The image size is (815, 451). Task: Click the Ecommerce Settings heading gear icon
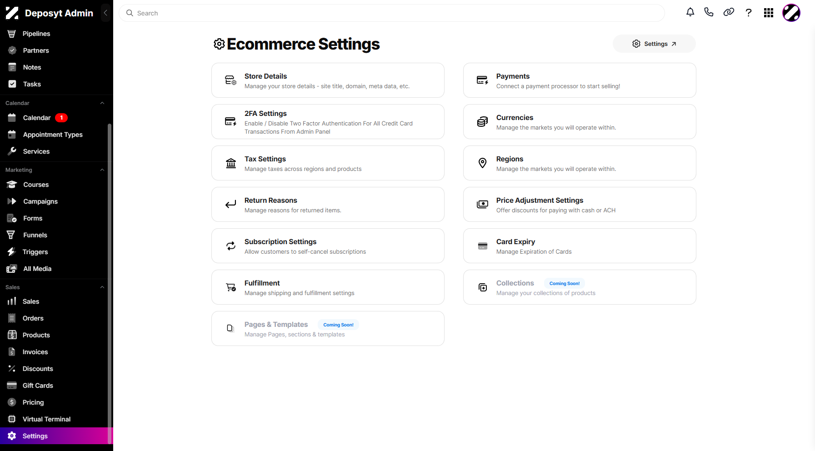point(220,44)
